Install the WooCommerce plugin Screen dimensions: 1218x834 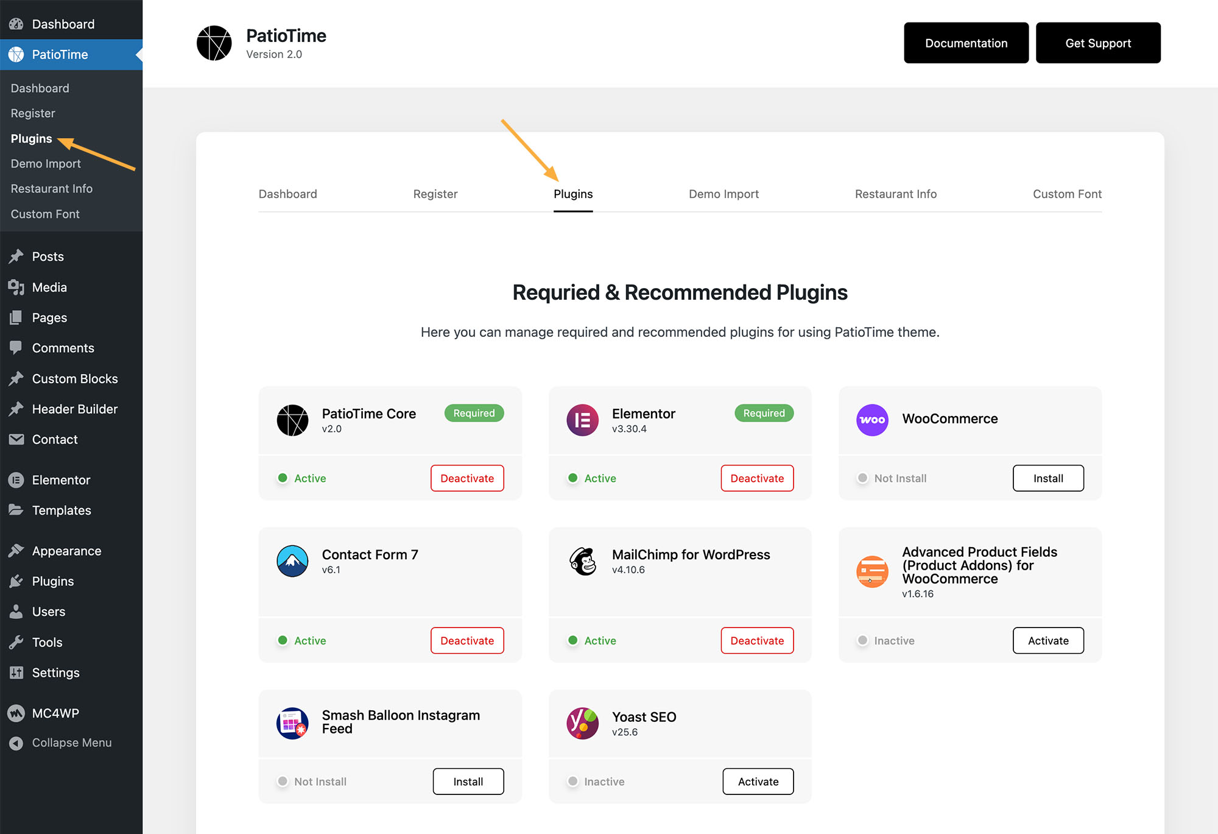tap(1047, 478)
